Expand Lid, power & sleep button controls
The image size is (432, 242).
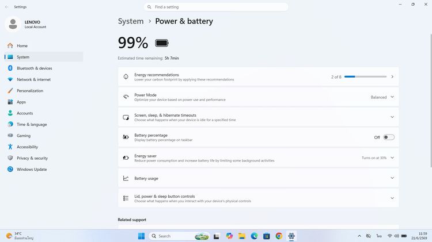pyautogui.click(x=258, y=198)
